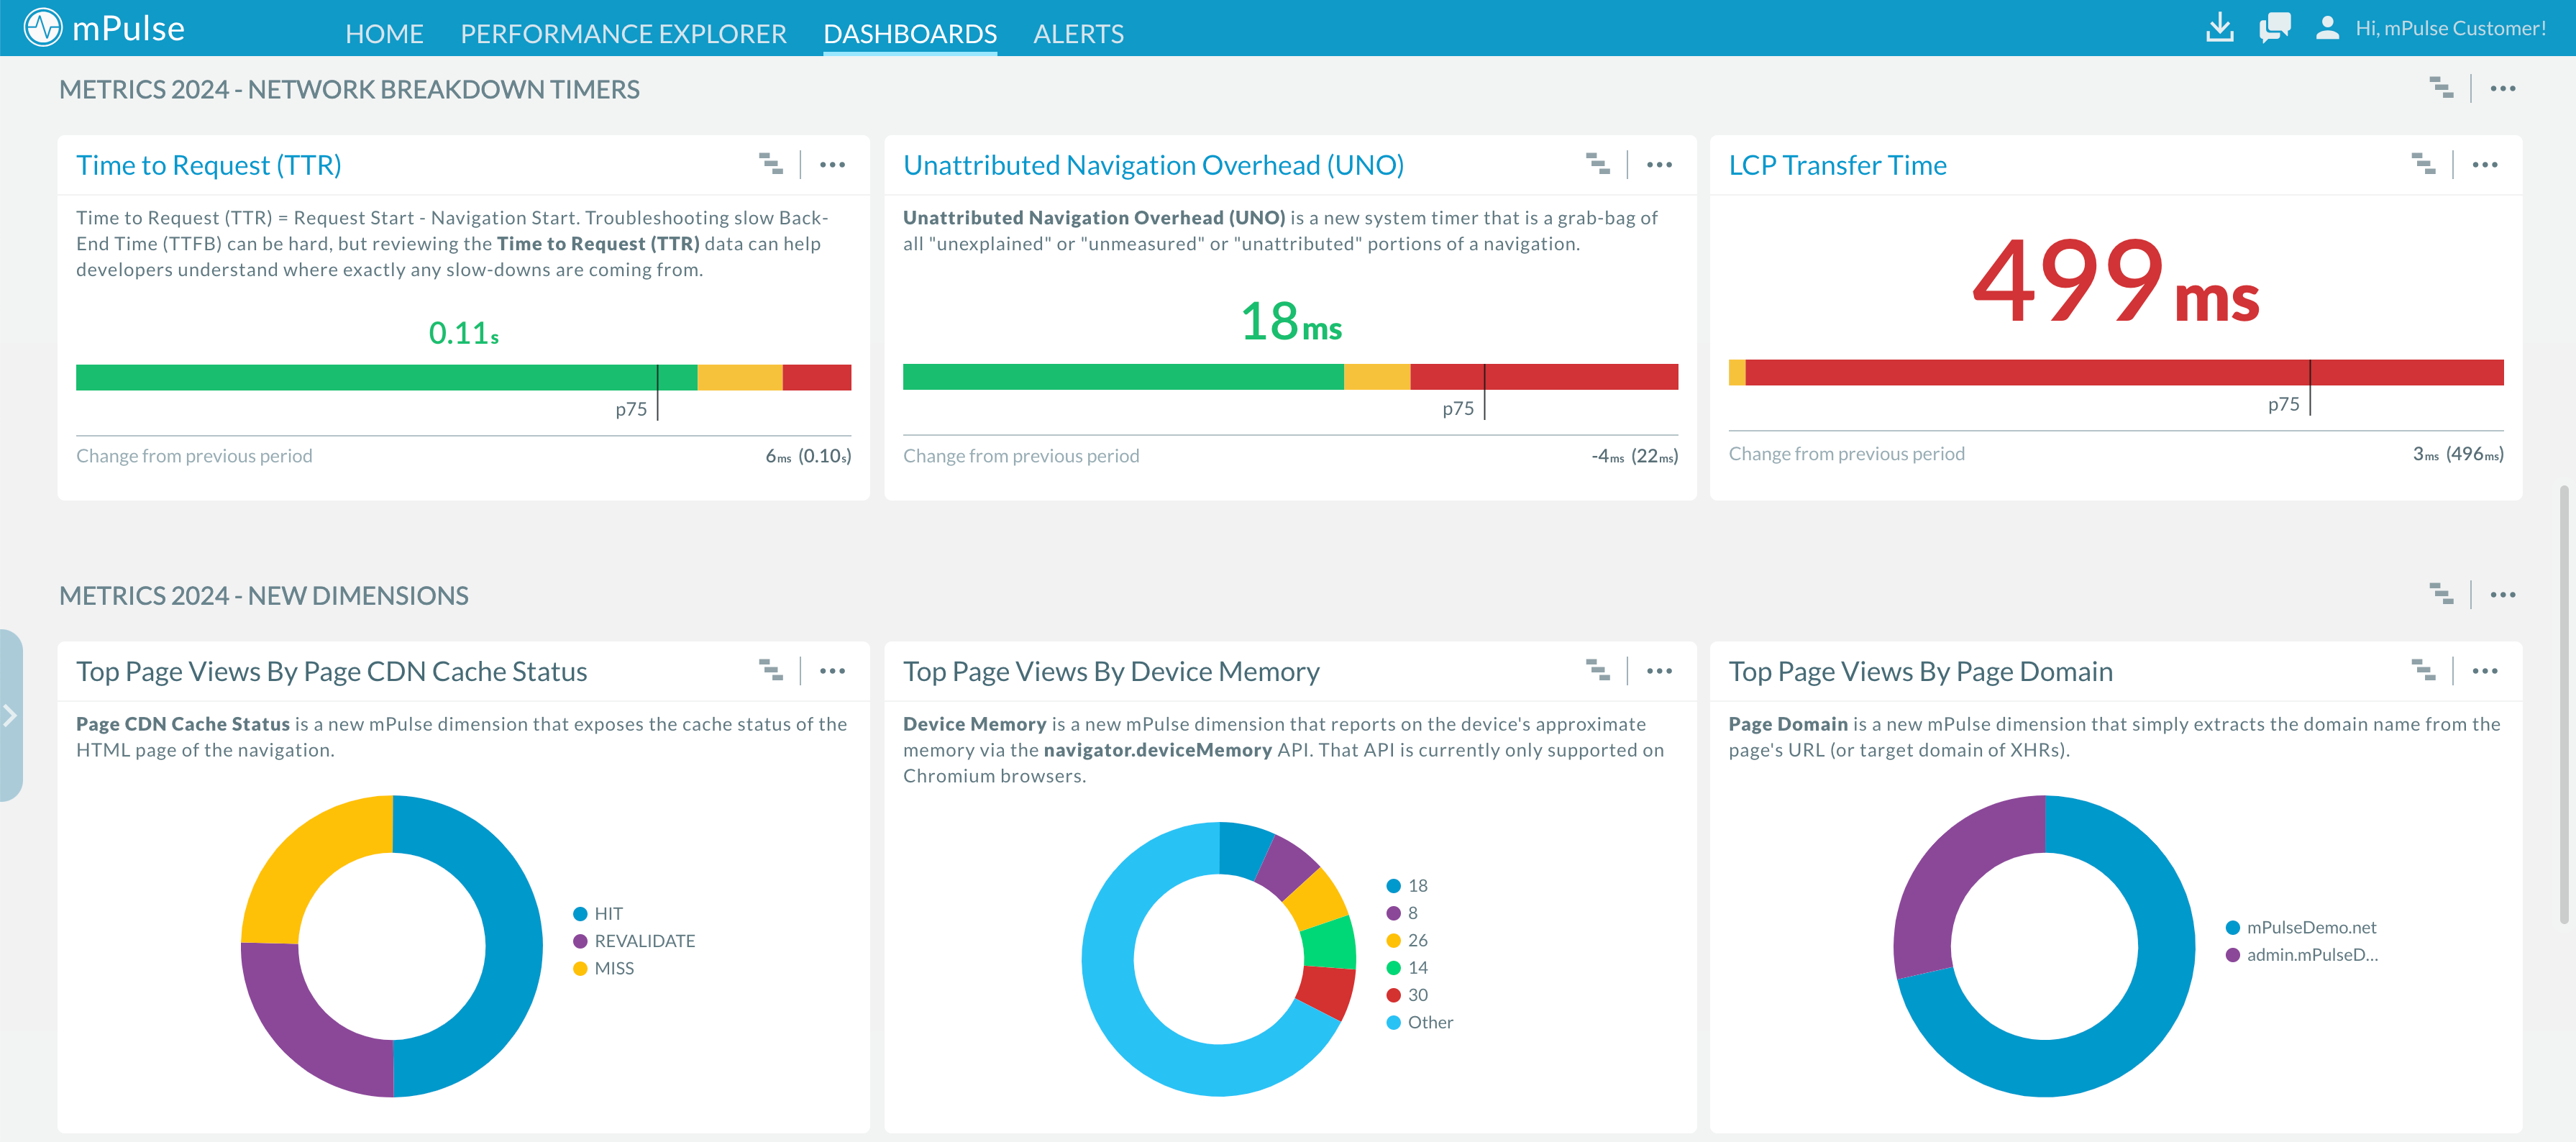Click the user account icon in the top bar

pyautogui.click(x=2327, y=27)
